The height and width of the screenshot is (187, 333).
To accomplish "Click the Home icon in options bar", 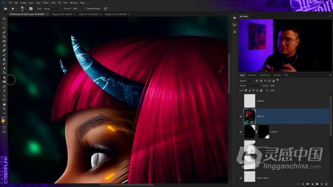I will [x=5, y=9].
